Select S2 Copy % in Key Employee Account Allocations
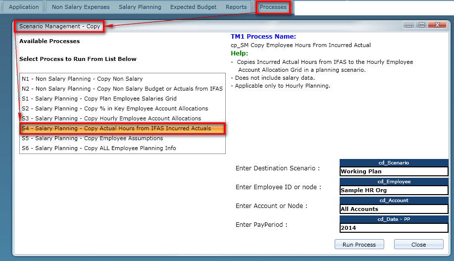 122,108
